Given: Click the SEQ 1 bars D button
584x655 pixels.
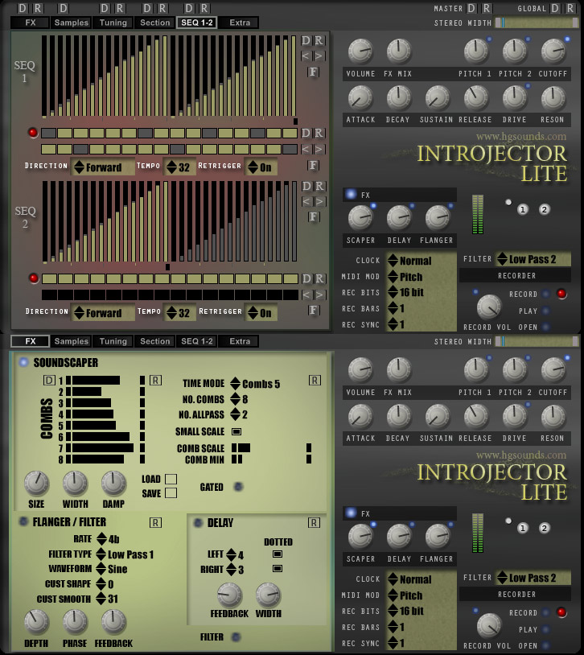Looking at the screenshot, I should pyautogui.click(x=306, y=40).
